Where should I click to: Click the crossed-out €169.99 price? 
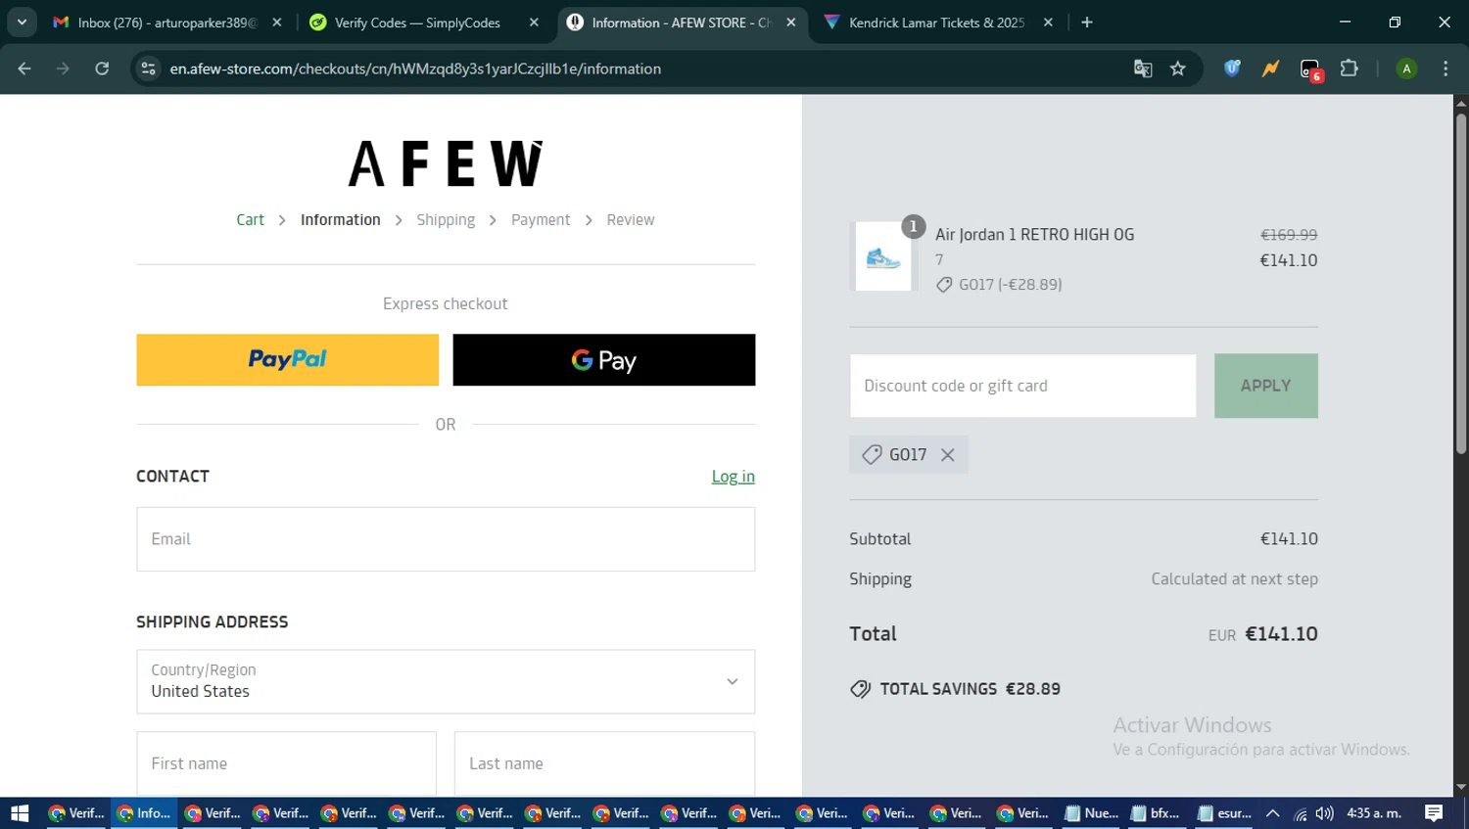1289,235
